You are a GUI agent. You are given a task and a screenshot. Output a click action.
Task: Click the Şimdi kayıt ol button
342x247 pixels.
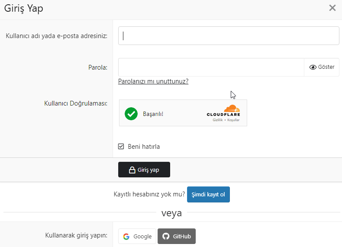click(x=208, y=195)
